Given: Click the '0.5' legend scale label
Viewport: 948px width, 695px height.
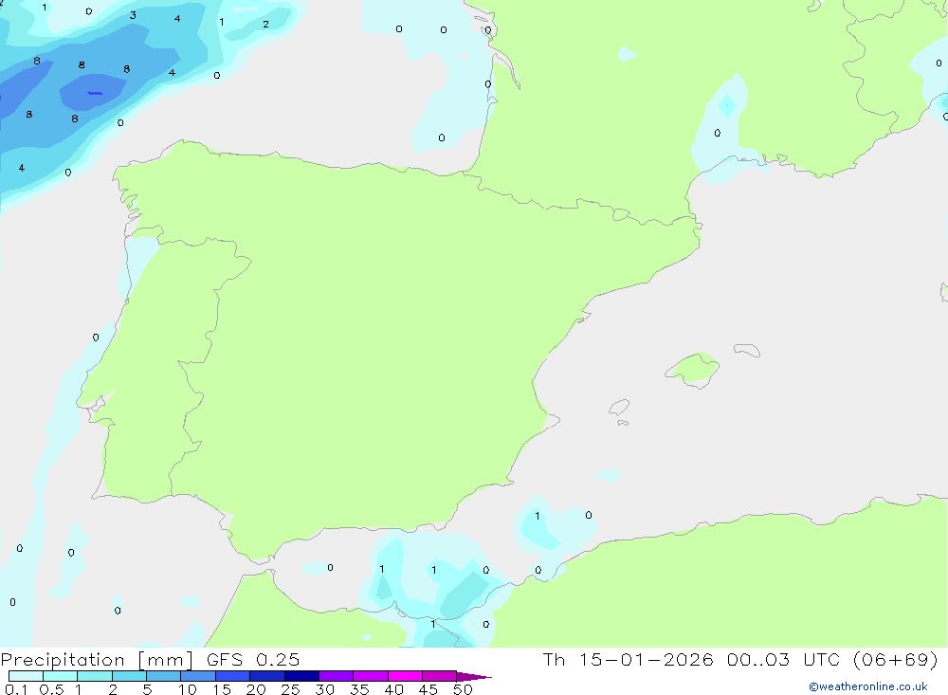Looking at the screenshot, I should pyautogui.click(x=51, y=689).
